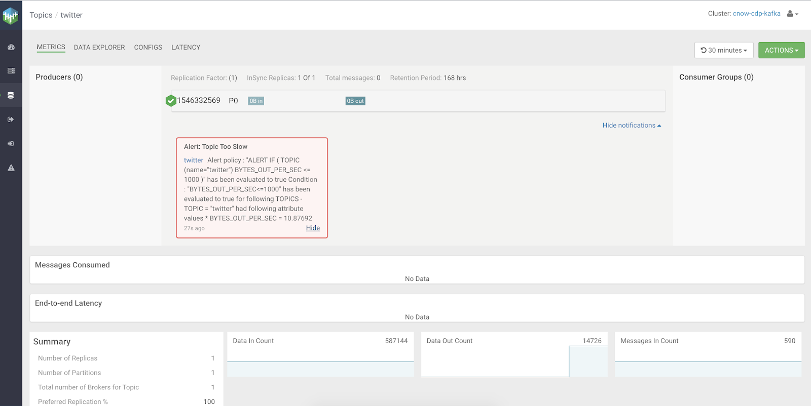Select the Preferred Replication % row

click(x=126, y=402)
